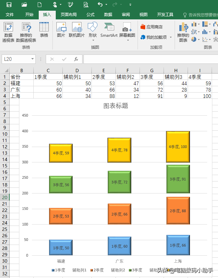The width and height of the screenshot is (218, 278).
Task: Expand the Name Box dropdown arrow
Action: click(x=33, y=59)
